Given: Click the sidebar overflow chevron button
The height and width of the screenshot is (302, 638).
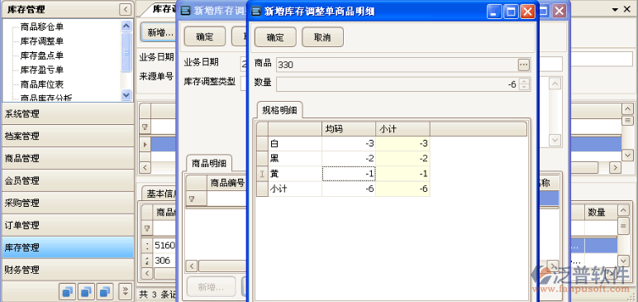Looking at the screenshot, I should coord(126,291).
